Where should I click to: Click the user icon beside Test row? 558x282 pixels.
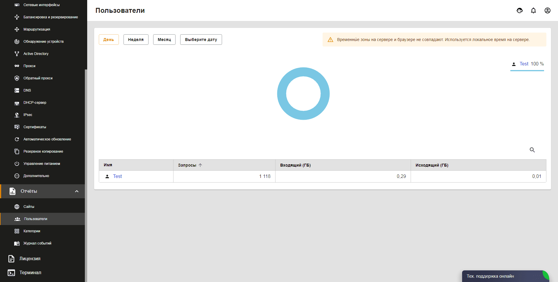(x=107, y=176)
